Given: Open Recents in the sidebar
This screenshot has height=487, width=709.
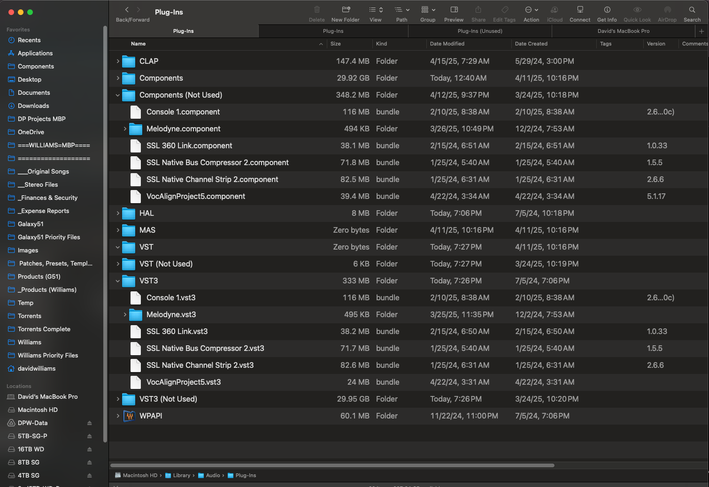Looking at the screenshot, I should tap(29, 40).
